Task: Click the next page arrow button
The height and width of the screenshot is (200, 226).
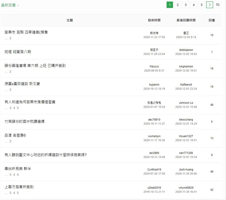Action: pos(210,5)
